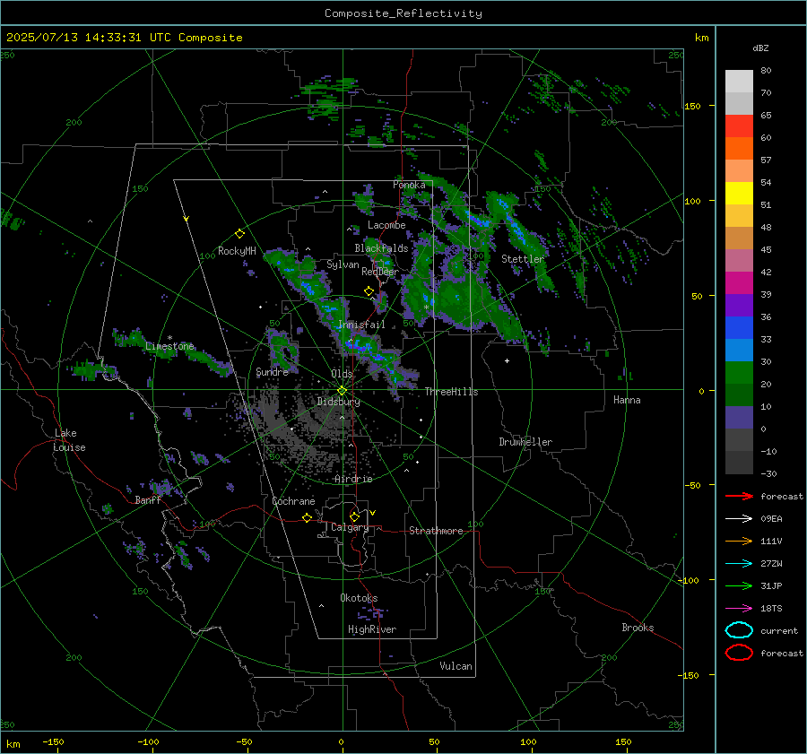The image size is (807, 754).
Task: Select the blue 36 dBZ color swatch
Action: click(739, 327)
